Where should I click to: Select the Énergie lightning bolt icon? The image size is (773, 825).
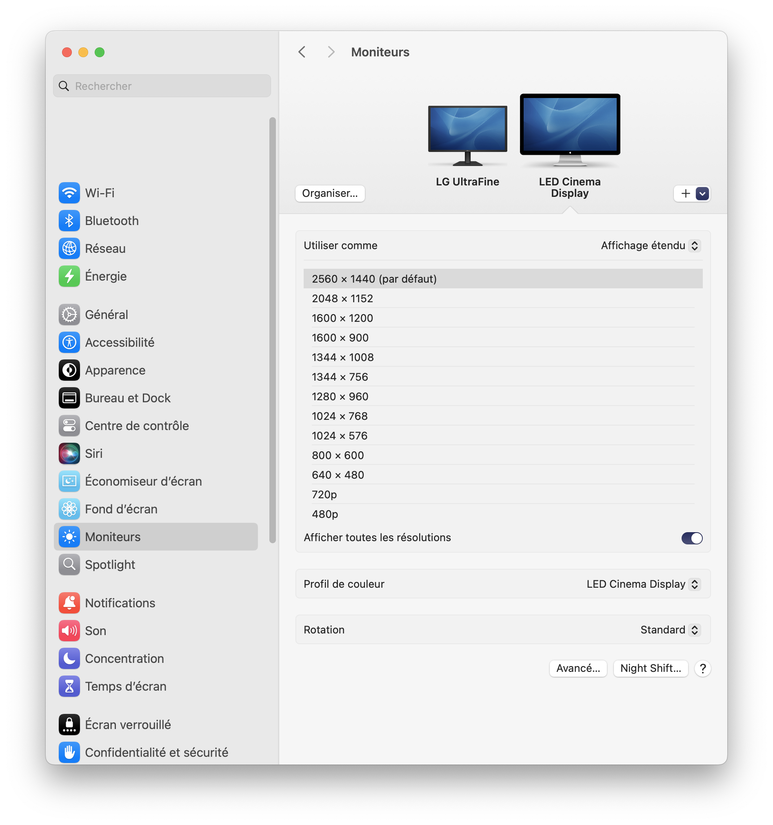coord(69,276)
